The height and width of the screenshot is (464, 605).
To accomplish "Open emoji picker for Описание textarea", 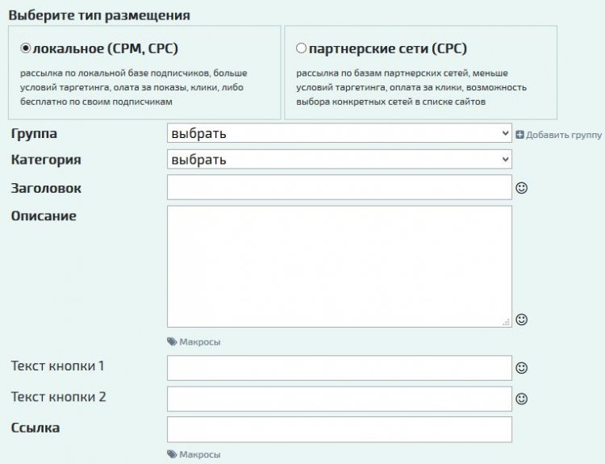I will 521,320.
